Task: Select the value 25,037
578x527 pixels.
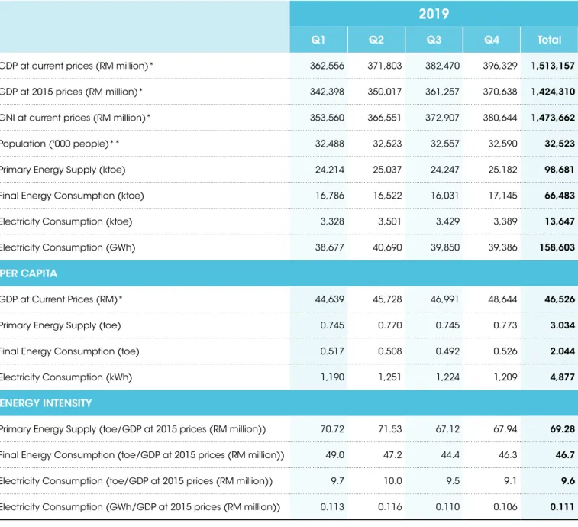Action: (x=387, y=170)
